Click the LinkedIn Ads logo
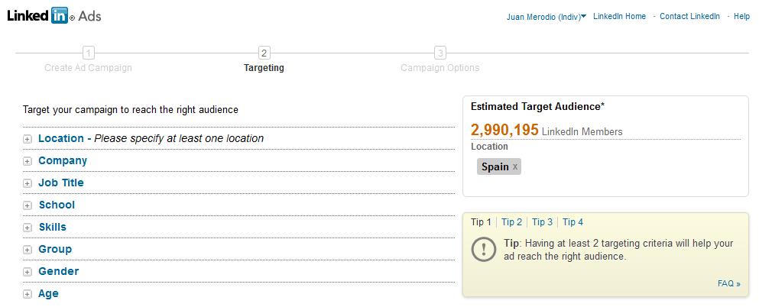This screenshot has height=307, width=759. coord(54,15)
